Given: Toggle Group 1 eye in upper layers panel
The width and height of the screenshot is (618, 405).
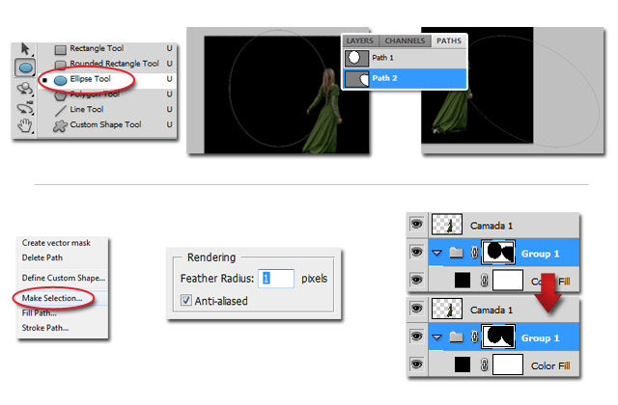Looking at the screenshot, I should [x=416, y=252].
